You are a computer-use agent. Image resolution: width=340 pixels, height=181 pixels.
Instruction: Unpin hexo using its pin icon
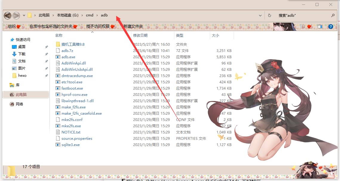coord(46,76)
